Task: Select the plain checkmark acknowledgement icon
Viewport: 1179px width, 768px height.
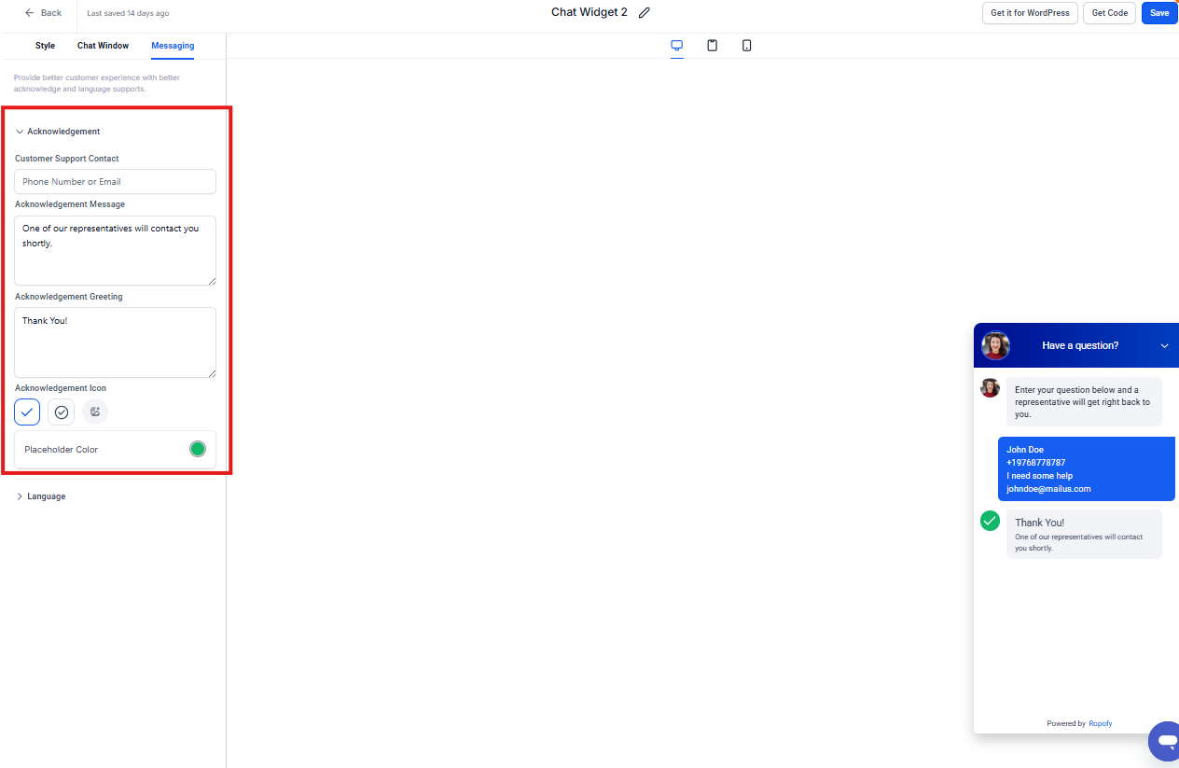Action: pyautogui.click(x=27, y=412)
